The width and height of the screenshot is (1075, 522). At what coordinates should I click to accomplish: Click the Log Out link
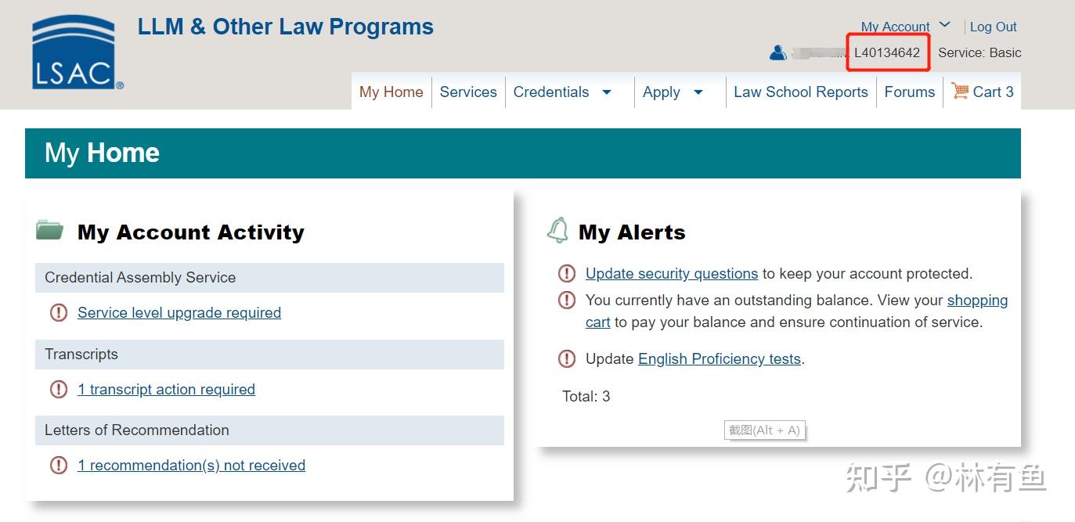tap(993, 27)
